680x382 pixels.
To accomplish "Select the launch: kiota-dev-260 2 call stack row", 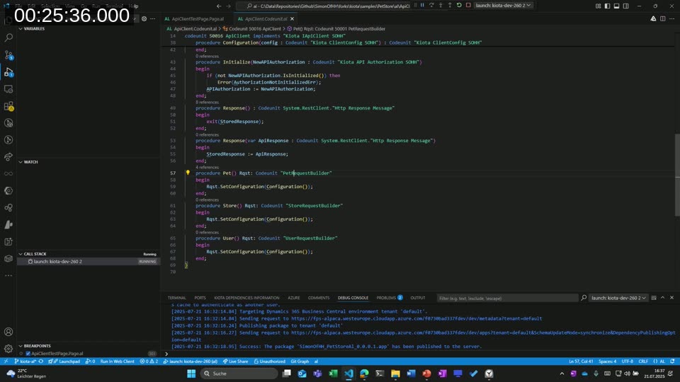I will point(88,262).
